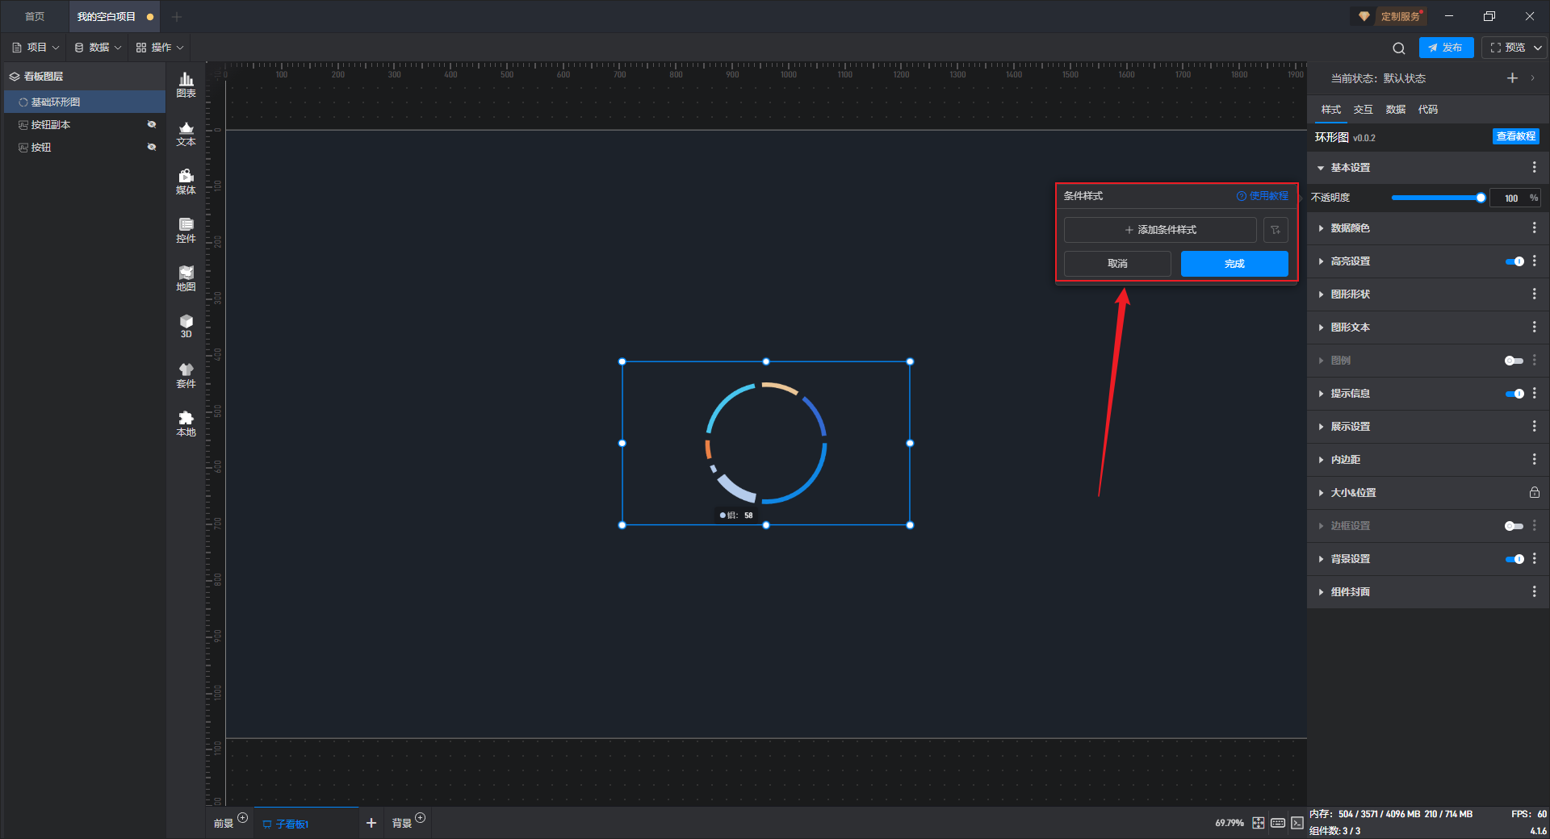Select the 3D components icon
The width and height of the screenshot is (1550, 839).
click(x=186, y=326)
